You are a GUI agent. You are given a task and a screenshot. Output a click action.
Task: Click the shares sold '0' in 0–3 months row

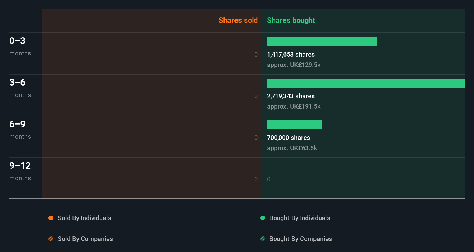(256, 54)
